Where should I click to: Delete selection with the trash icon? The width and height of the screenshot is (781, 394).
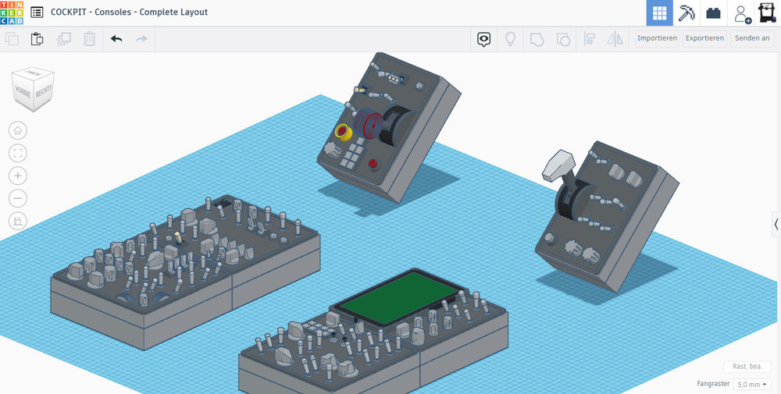(x=90, y=38)
